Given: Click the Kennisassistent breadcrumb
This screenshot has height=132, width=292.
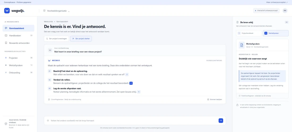Looking at the screenshot, I should click(x=62, y=21).
